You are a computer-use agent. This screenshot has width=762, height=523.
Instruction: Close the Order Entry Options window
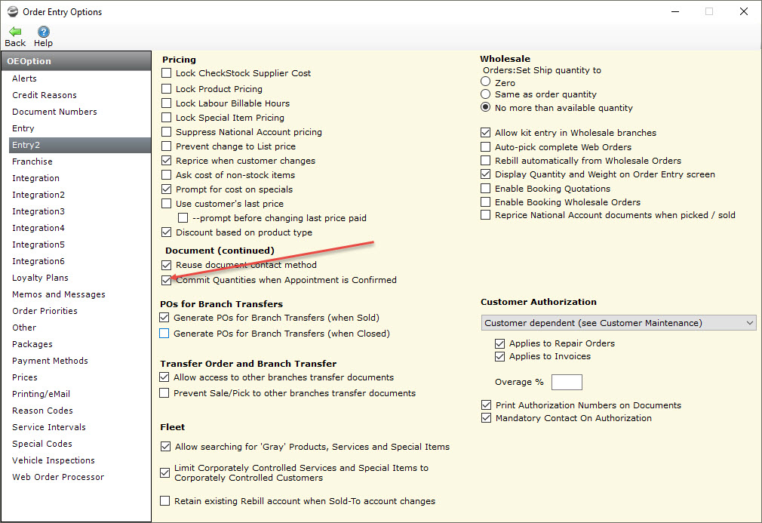pyautogui.click(x=744, y=11)
